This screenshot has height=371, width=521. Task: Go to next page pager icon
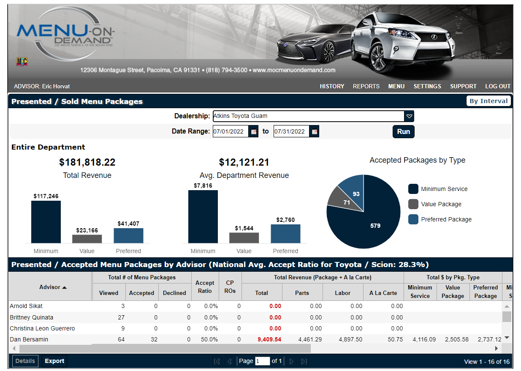tap(291, 361)
